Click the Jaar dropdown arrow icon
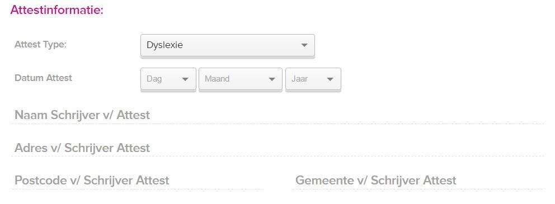This screenshot has height=204, width=555. point(330,79)
